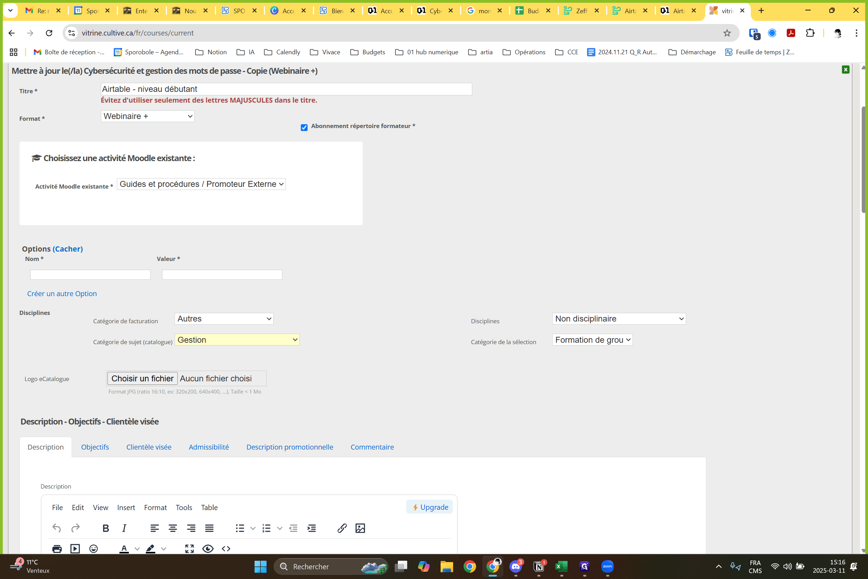This screenshot has width=868, height=579.
Task: Apply text color with the A icon
Action: pos(124,549)
